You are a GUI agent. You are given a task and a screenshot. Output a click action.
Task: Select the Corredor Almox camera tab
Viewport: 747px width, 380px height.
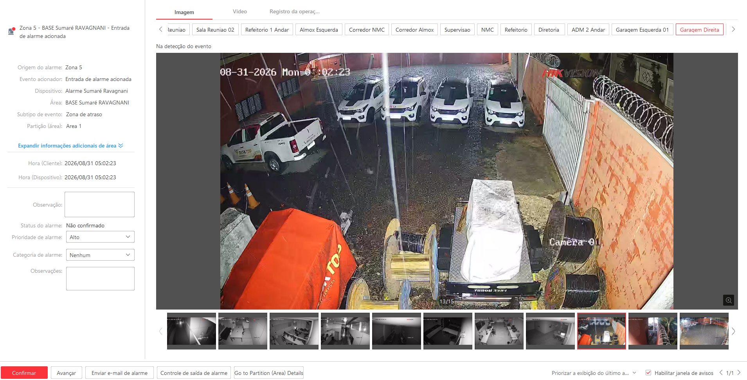point(414,30)
